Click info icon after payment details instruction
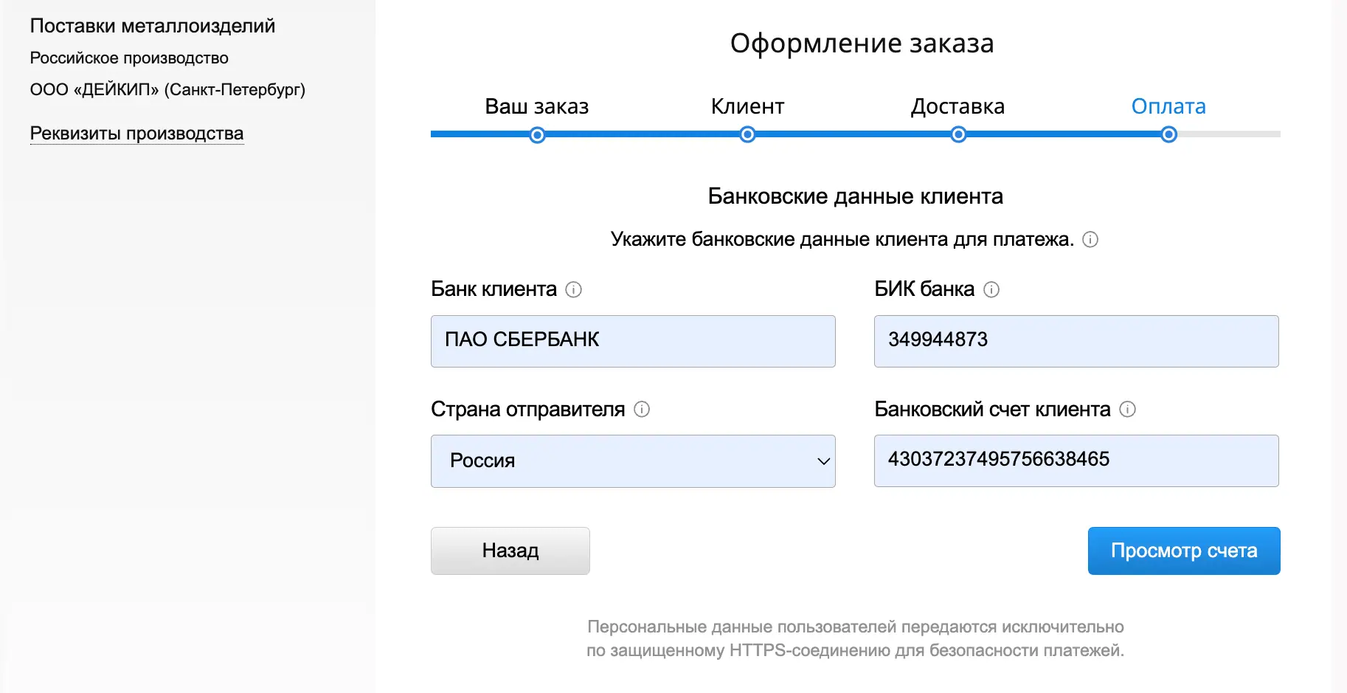The width and height of the screenshot is (1347, 693). (1090, 239)
